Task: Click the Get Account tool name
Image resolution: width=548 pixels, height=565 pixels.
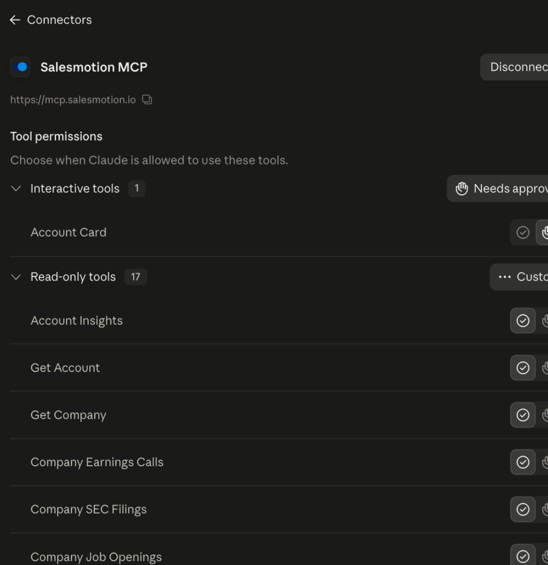Action: 65,368
